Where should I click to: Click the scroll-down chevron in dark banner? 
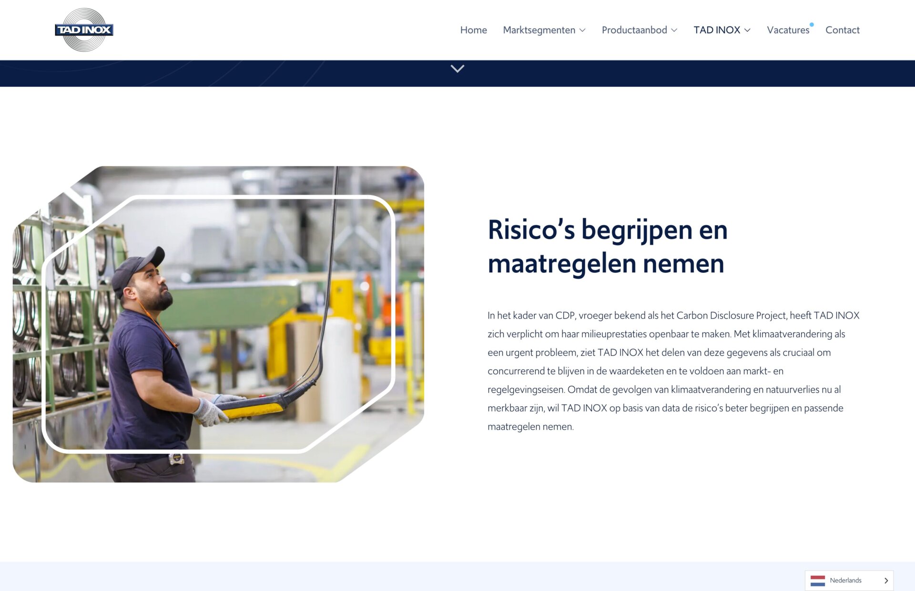(457, 69)
